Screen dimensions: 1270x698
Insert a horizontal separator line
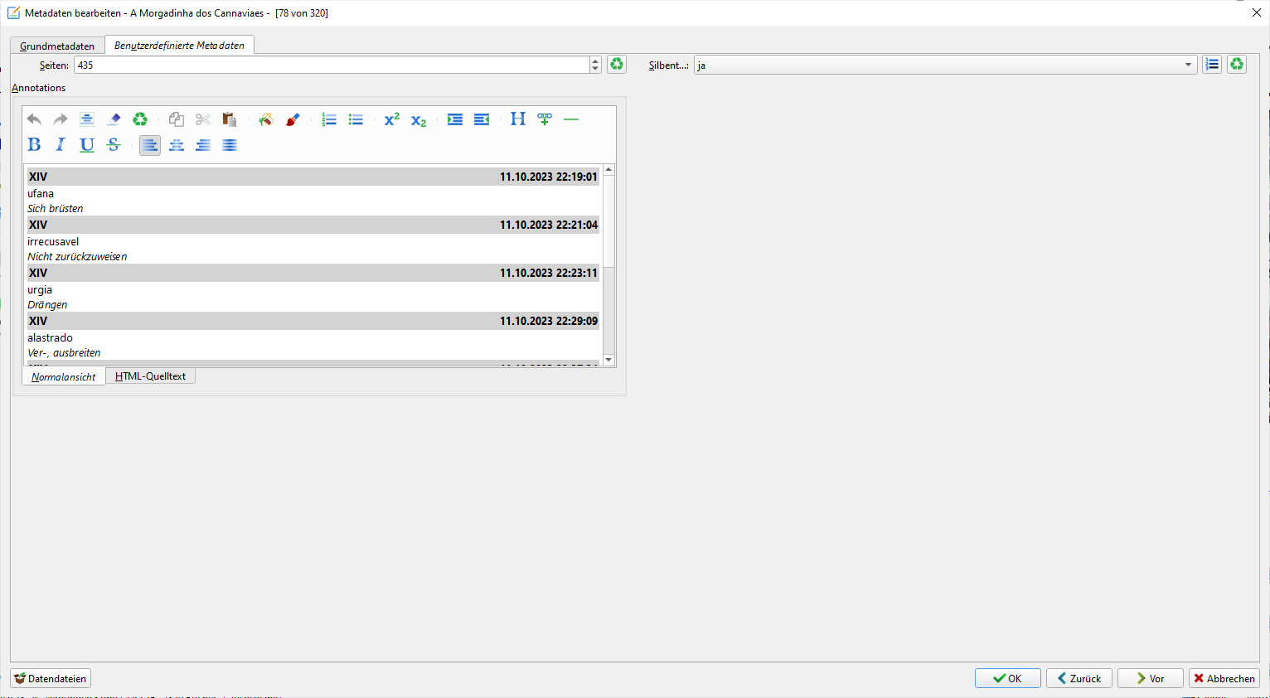point(571,119)
